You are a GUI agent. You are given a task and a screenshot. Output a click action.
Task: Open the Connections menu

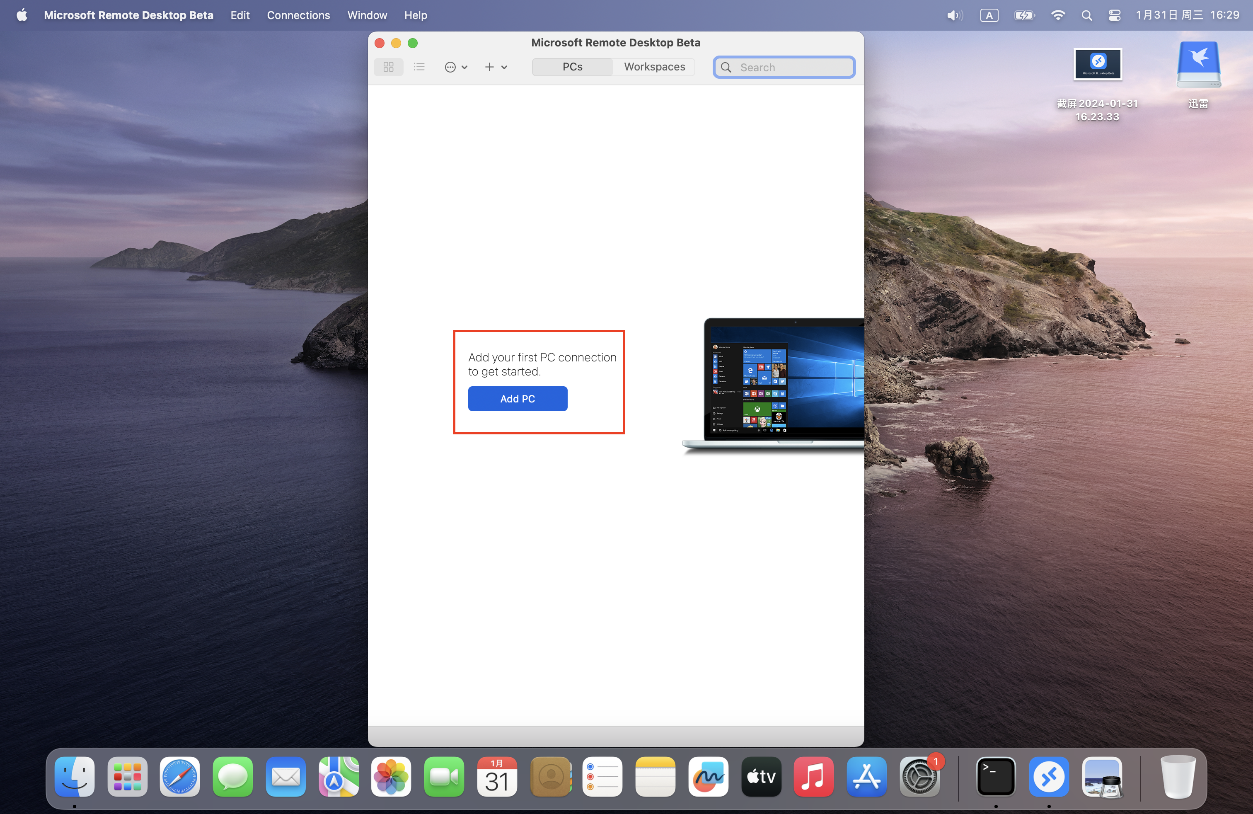point(298,15)
